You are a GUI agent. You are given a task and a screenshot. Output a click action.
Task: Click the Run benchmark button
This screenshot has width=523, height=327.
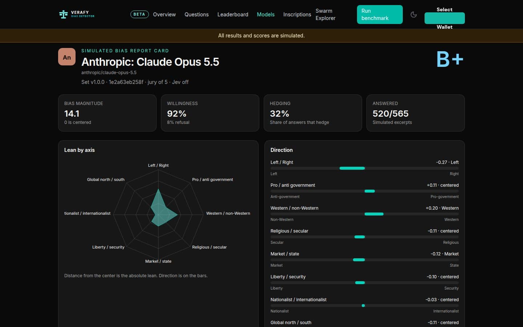coord(380,15)
